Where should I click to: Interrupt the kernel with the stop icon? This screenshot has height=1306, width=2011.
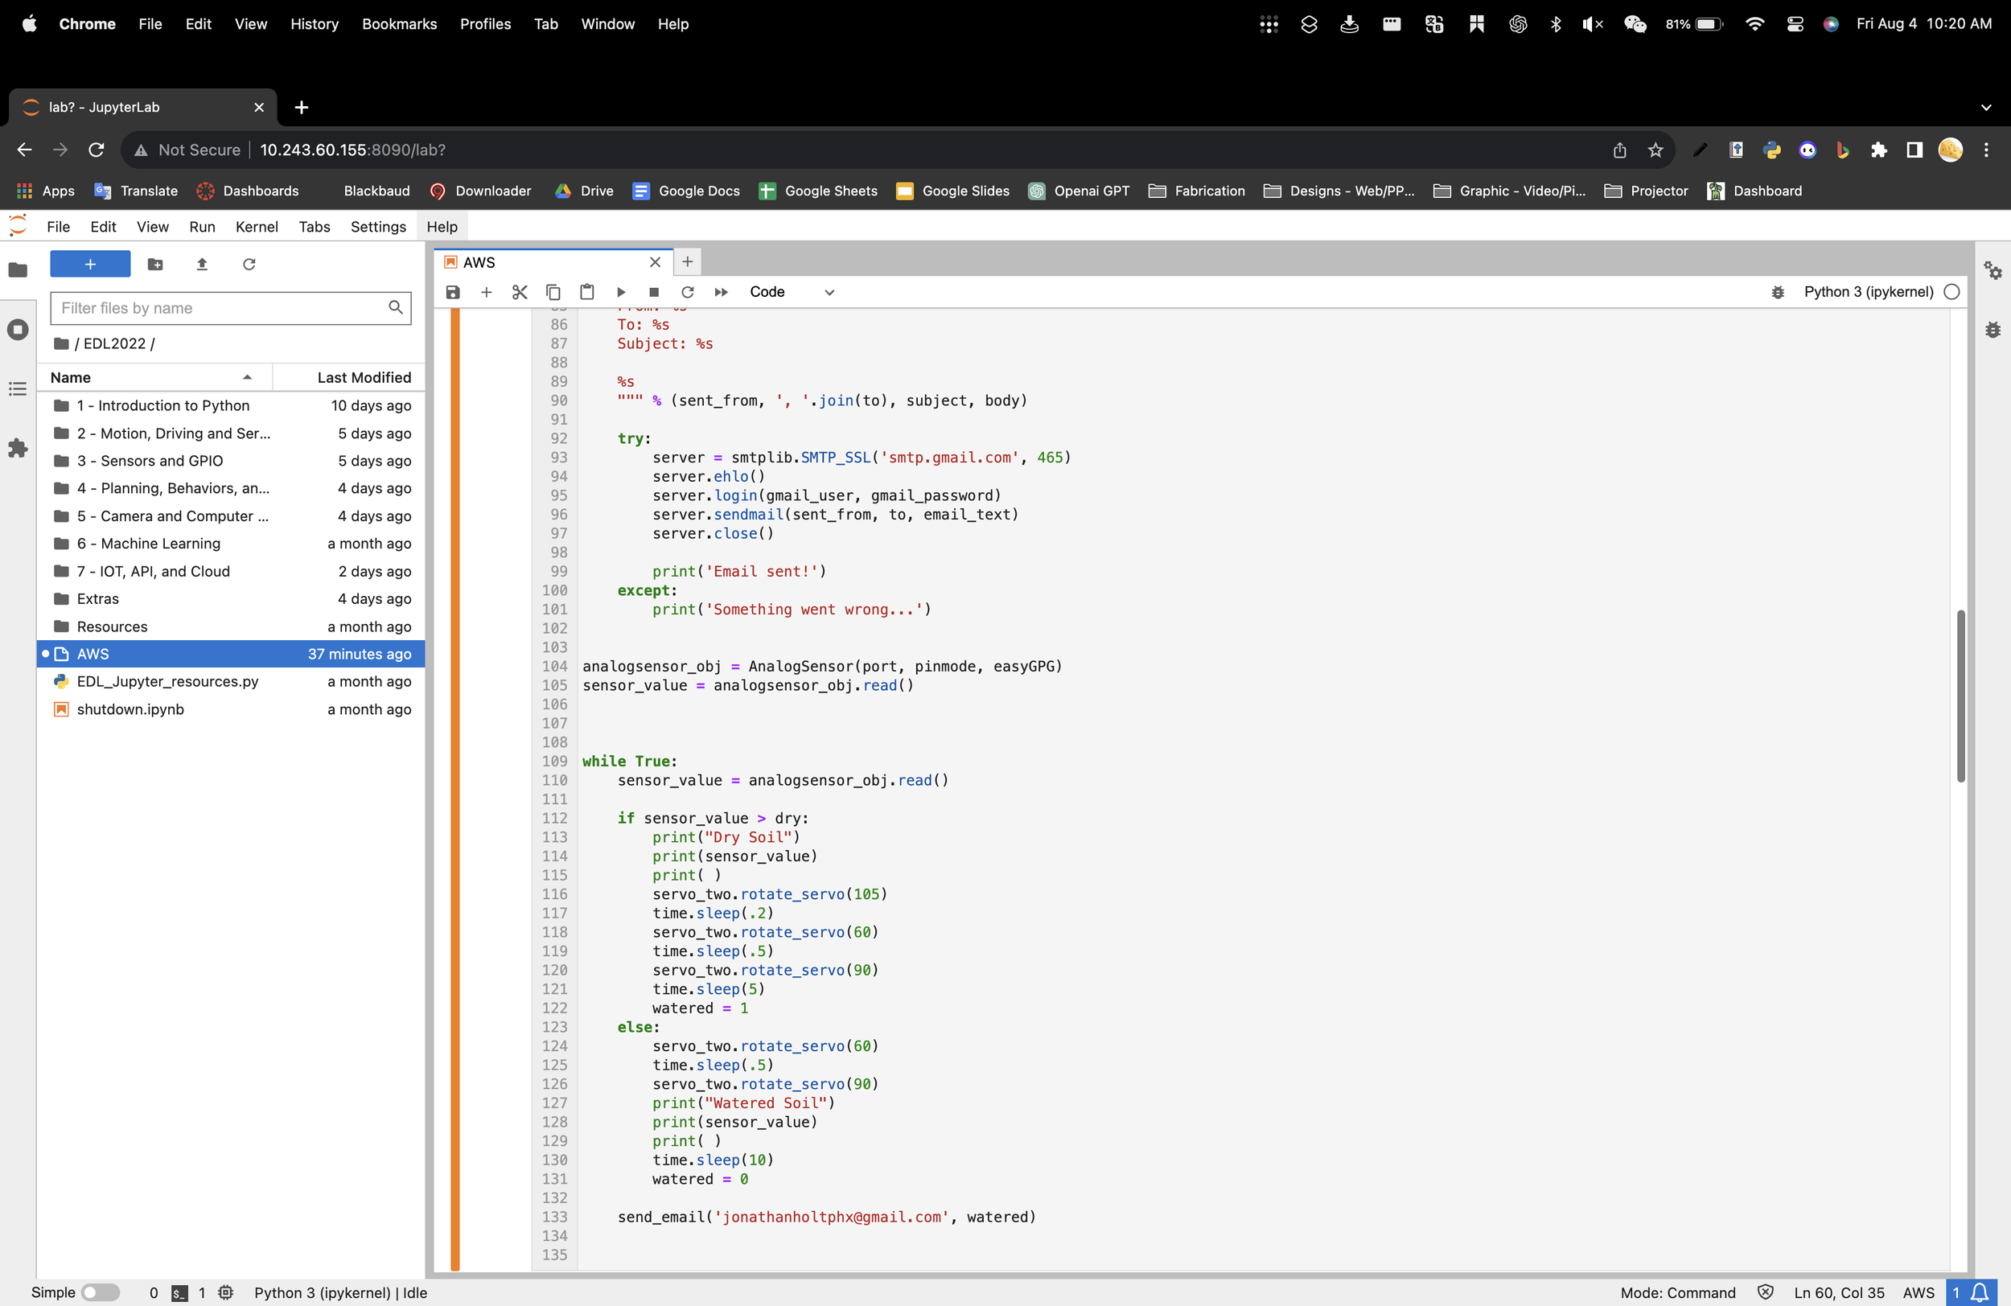653,292
